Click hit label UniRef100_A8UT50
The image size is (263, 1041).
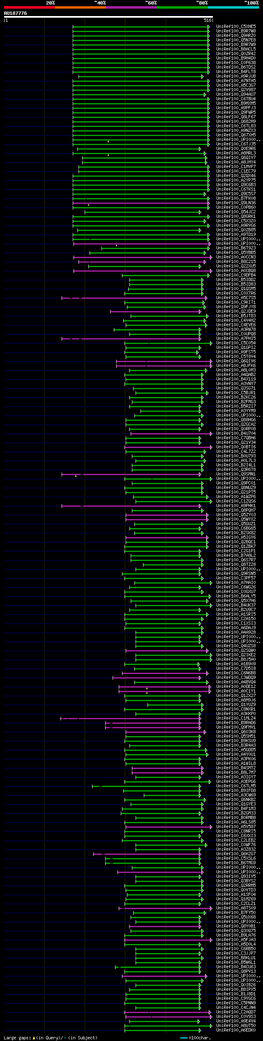point(236,1025)
